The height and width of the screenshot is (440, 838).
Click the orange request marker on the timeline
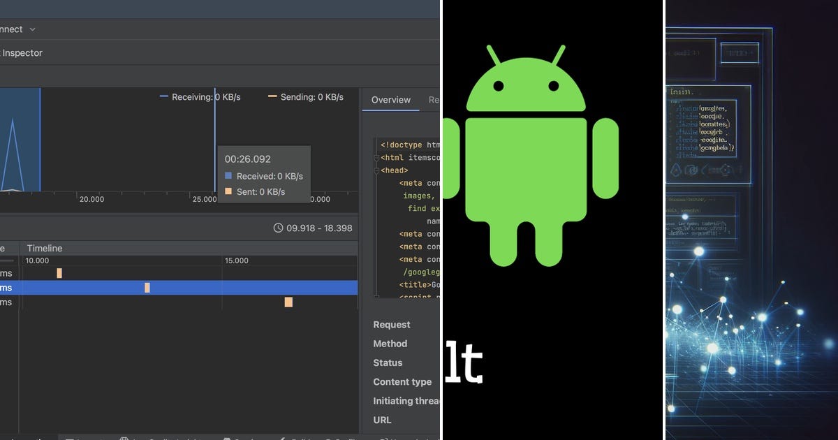(288, 302)
